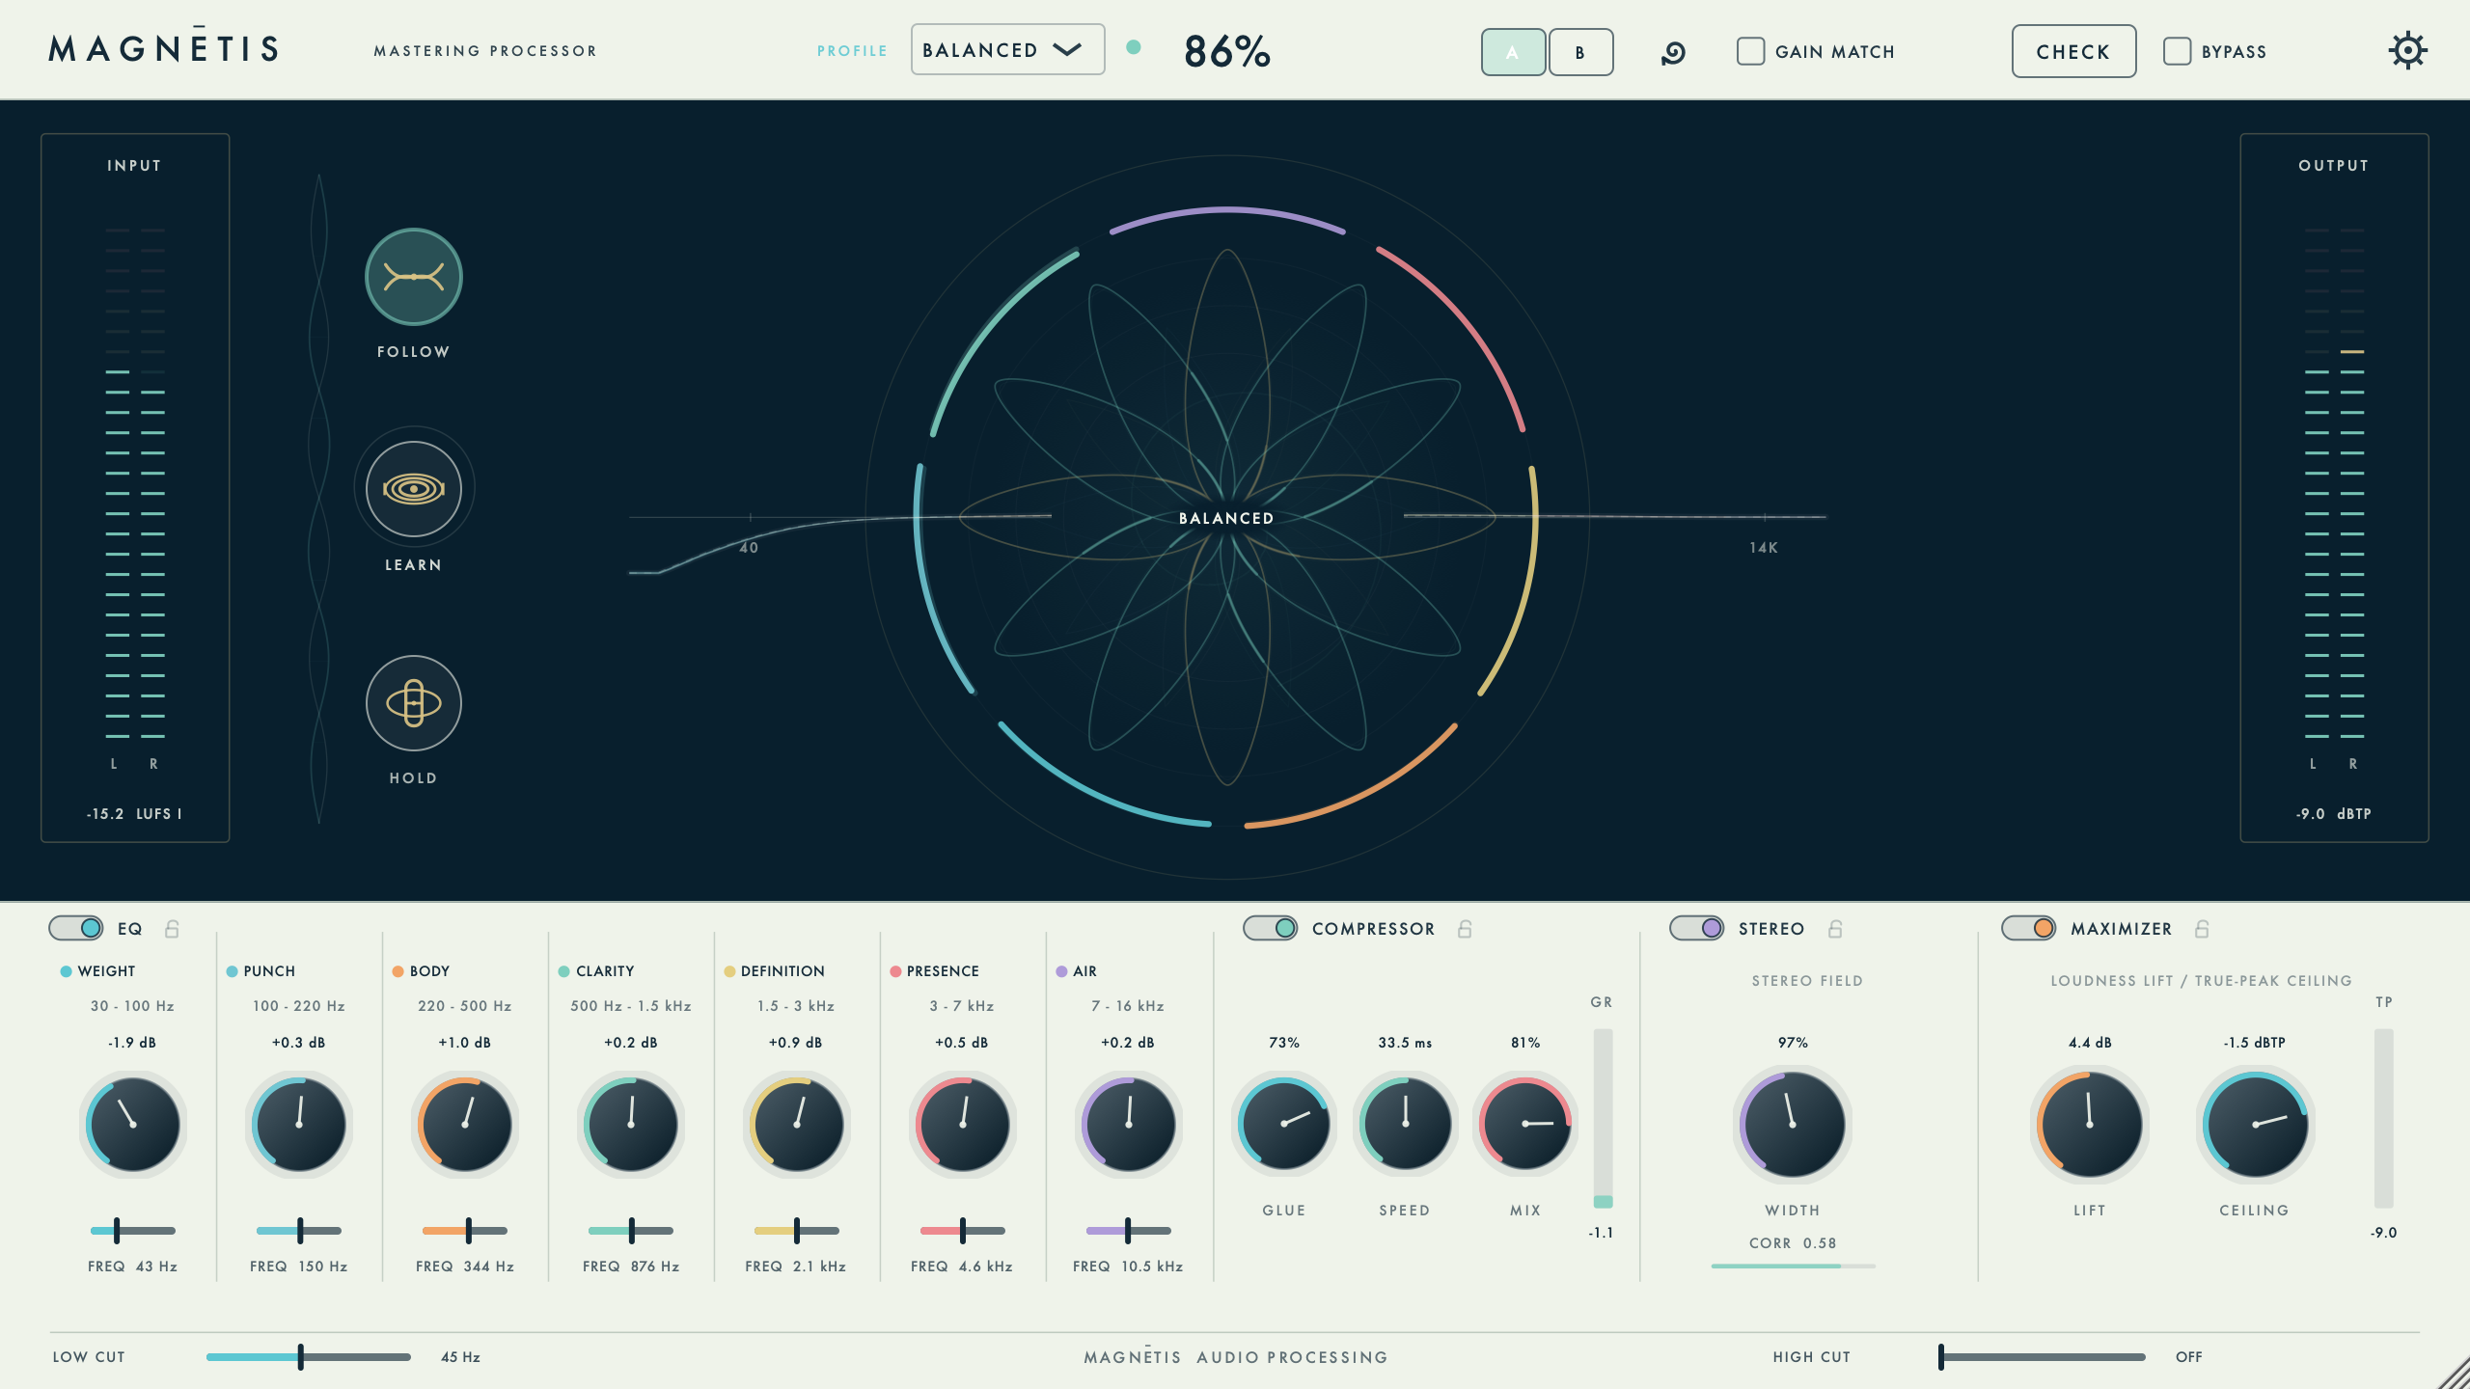Click the profile status dot indicator
Viewport: 2470px width, 1389px height.
click(x=1134, y=47)
